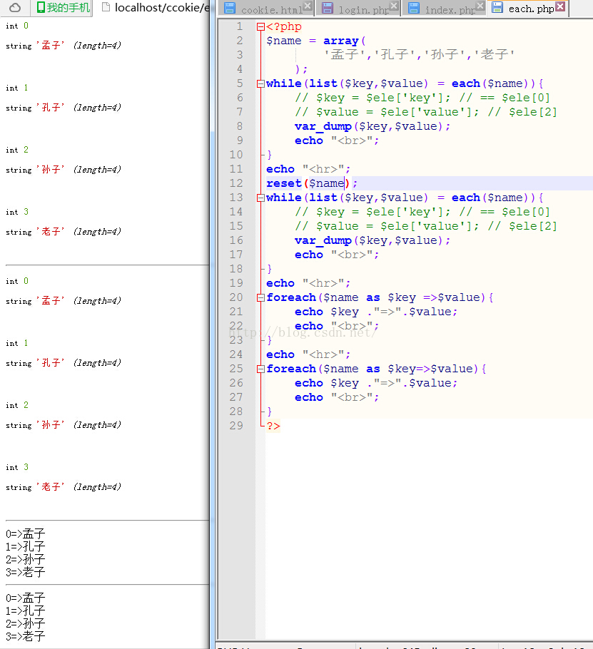Collapse the foreach block at line 20
The width and height of the screenshot is (593, 649).
click(260, 297)
